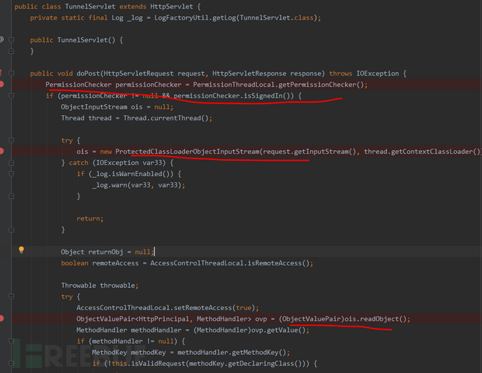This screenshot has height=373, width=482.
Task: Click "ObjectInputStream" type in ois declaration
Action: [x=94, y=107]
